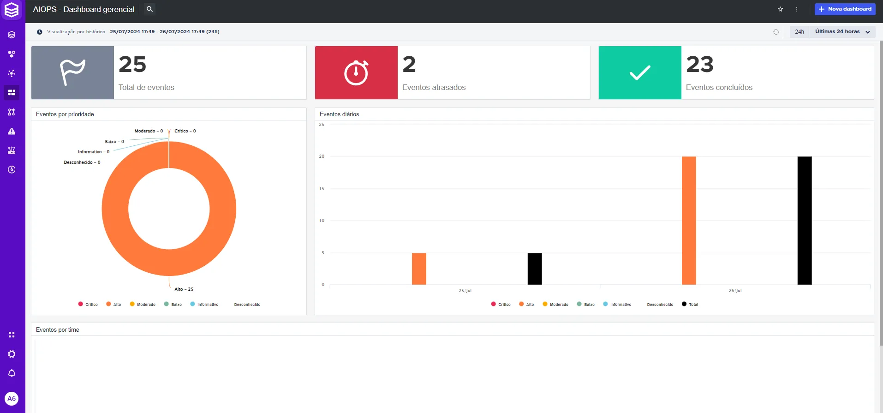The image size is (883, 413).
Task: Click the short orange bar on 25/Jul
Action: [419, 269]
